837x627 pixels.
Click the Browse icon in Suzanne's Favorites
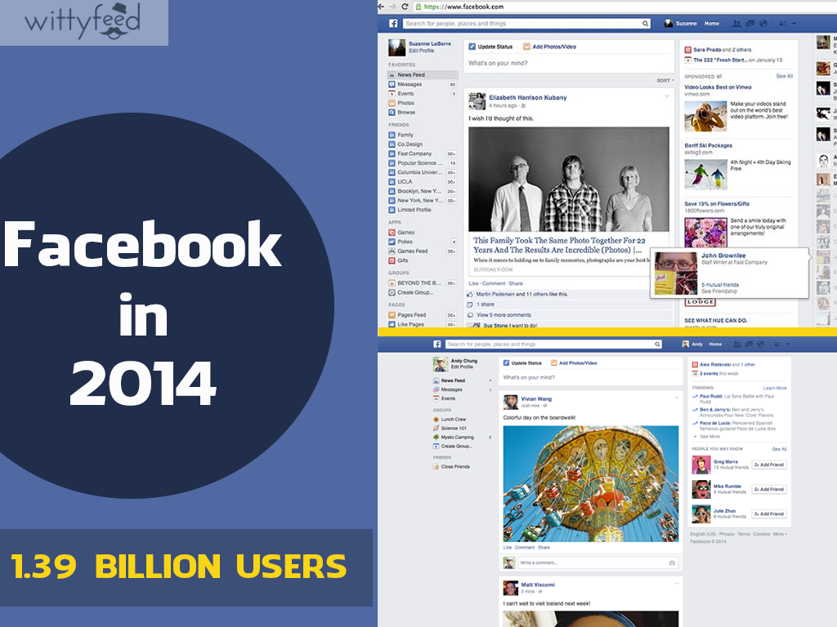392,113
